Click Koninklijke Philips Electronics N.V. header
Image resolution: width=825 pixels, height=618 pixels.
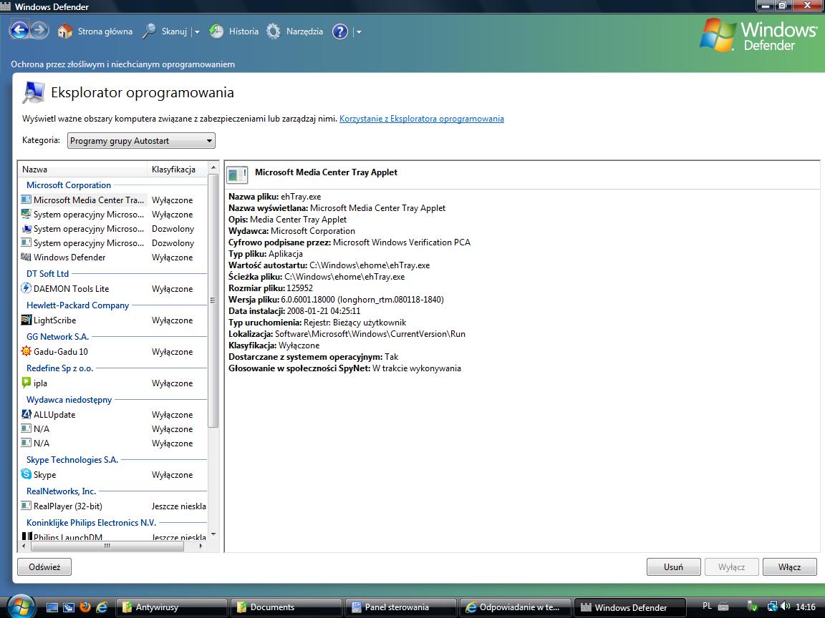[91, 523]
